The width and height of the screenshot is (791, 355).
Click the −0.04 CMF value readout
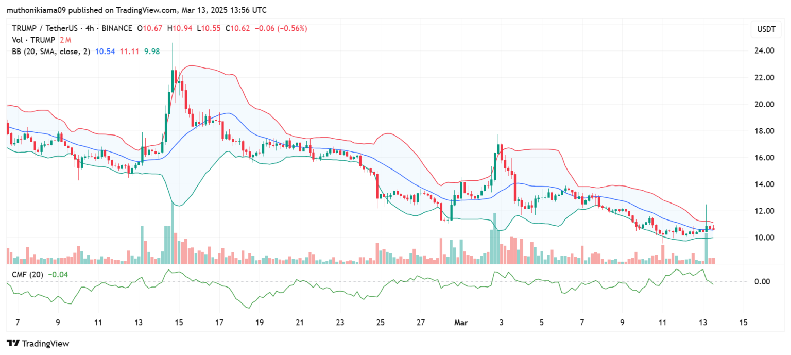tap(57, 275)
